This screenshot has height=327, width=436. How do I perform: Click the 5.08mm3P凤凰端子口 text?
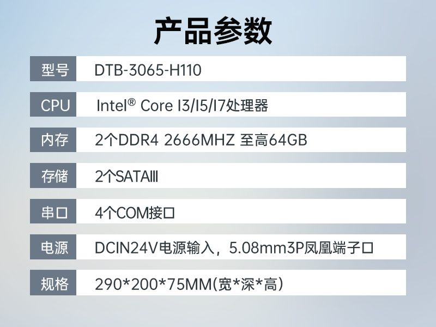(x=302, y=249)
